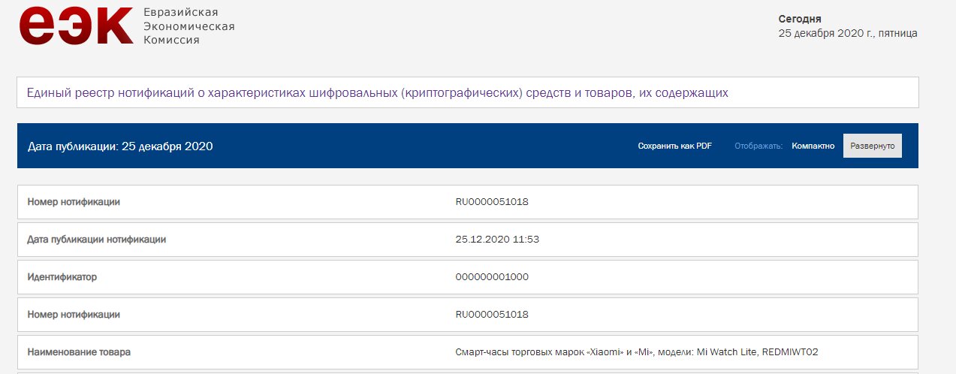Open the Единый реестр нотификаций heading link
The width and height of the screenshot is (956, 374).
pos(377,93)
